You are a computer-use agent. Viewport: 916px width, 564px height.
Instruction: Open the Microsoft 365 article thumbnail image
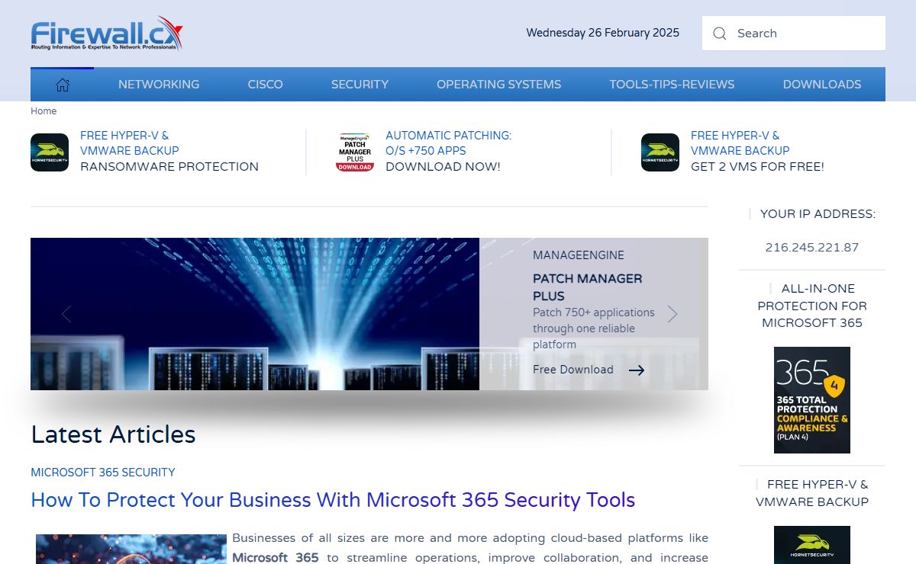click(131, 549)
